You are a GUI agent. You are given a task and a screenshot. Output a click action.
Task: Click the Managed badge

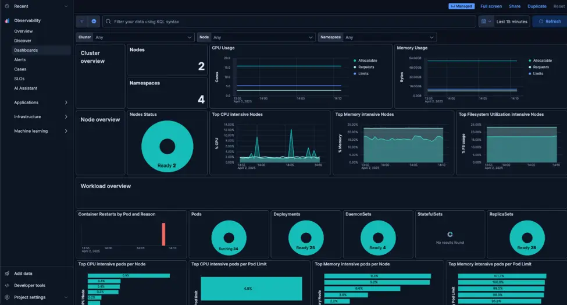click(461, 6)
